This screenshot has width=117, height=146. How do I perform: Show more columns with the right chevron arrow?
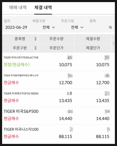(x=113, y=43)
